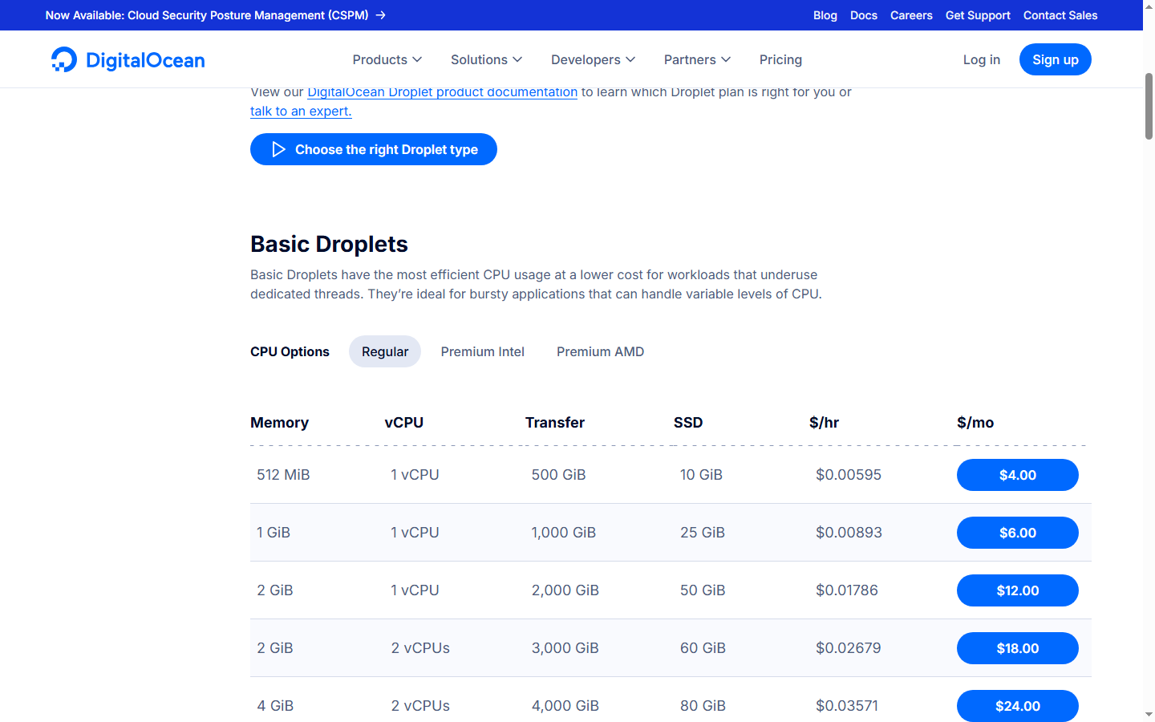Viewport: 1155px width, 722px height.
Task: Click the Transfer column header
Action: pos(555,423)
